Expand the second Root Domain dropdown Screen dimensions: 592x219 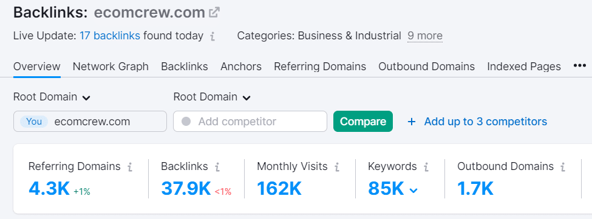(x=212, y=97)
